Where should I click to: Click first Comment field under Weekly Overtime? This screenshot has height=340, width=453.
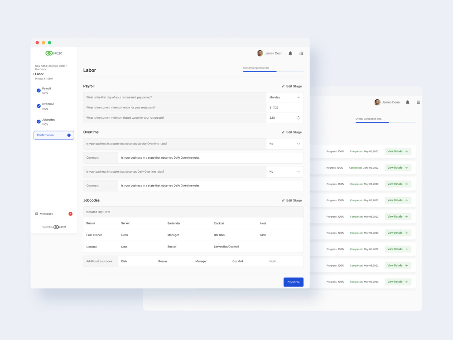click(211, 158)
